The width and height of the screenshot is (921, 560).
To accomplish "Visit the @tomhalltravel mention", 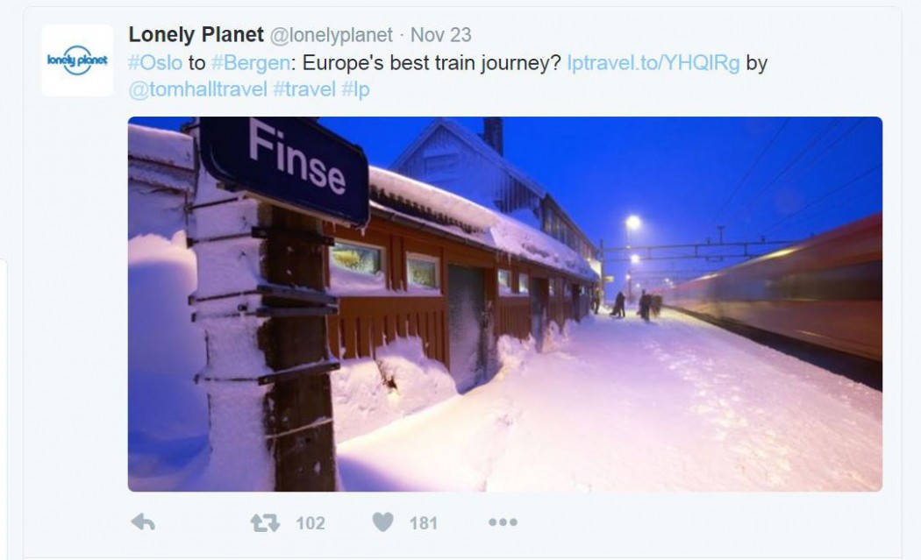I will tap(198, 89).
